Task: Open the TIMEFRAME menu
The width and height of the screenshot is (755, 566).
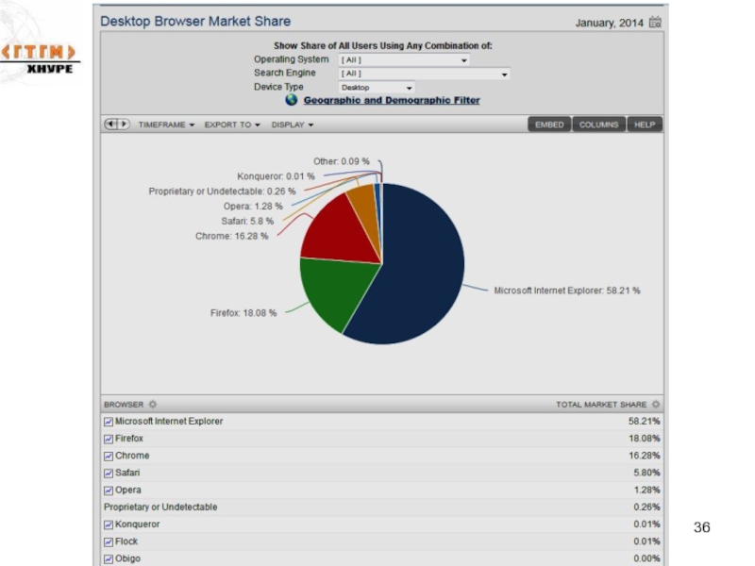Action: click(166, 125)
